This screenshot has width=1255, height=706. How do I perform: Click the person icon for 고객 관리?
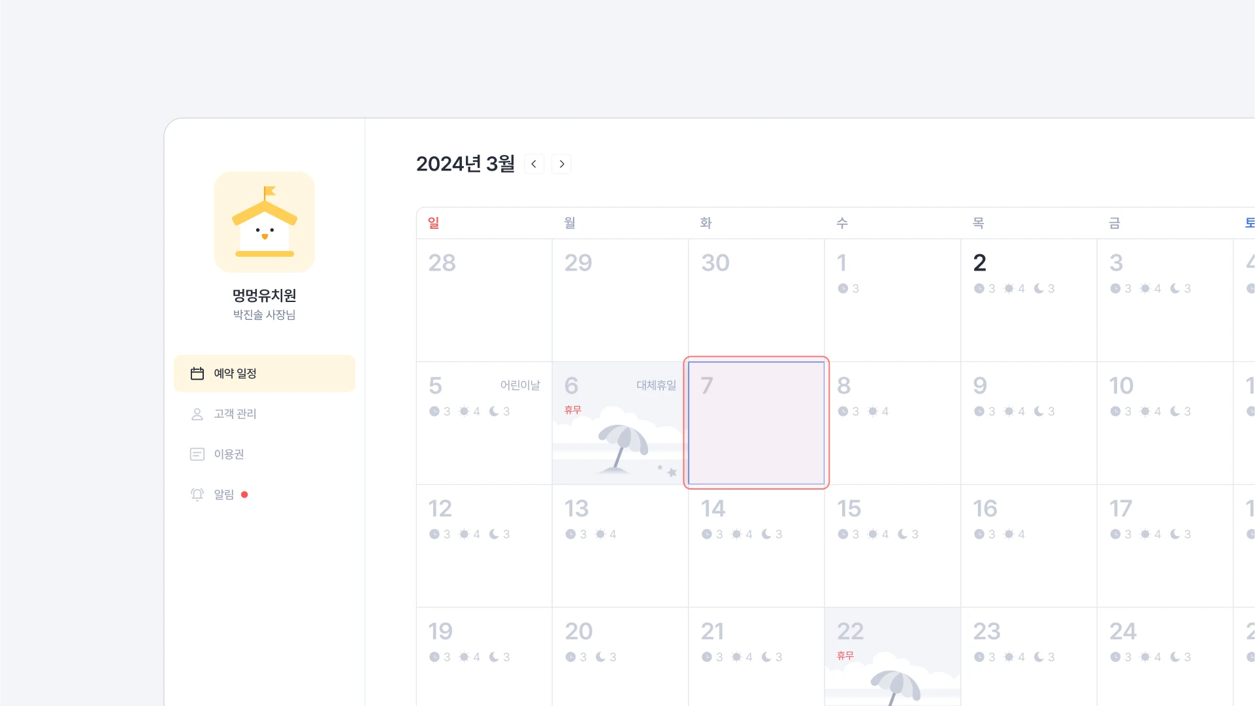pos(197,414)
